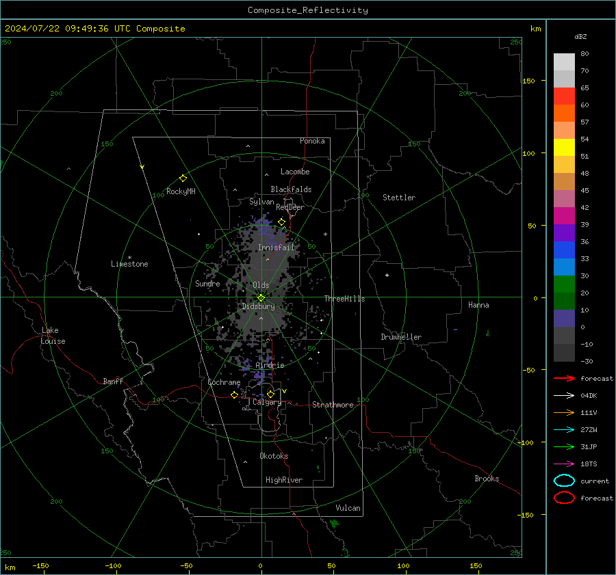This screenshot has height=575, width=616.
Task: Click the Stettler town label
Action: [x=399, y=198]
